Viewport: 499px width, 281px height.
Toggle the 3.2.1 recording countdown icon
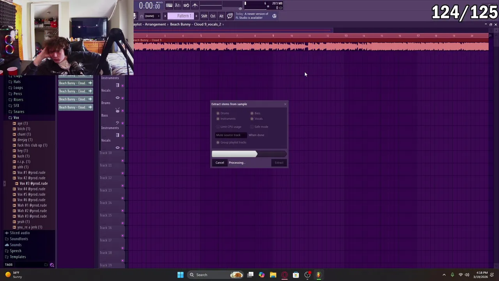pyautogui.click(x=177, y=5)
